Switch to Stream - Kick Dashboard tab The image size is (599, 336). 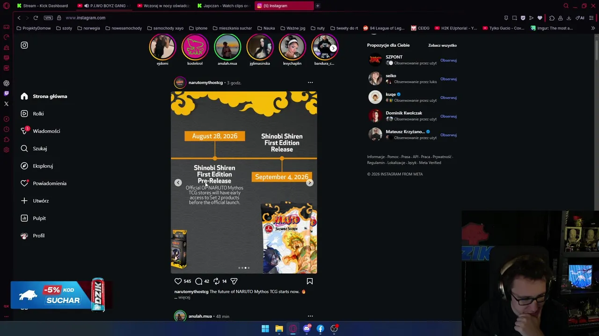point(42,6)
